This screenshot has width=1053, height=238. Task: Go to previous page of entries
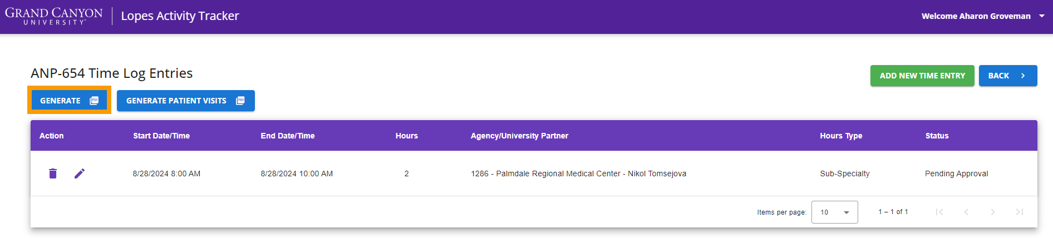(x=966, y=212)
